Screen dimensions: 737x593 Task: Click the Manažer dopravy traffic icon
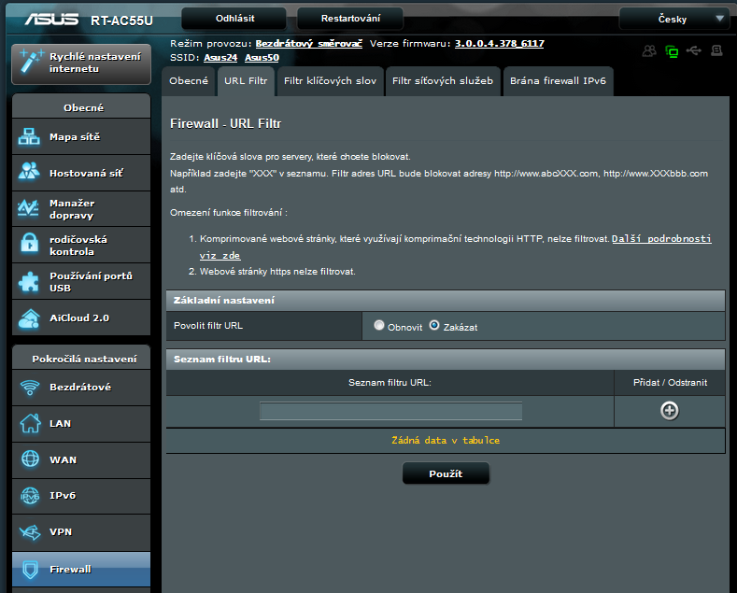(29, 209)
